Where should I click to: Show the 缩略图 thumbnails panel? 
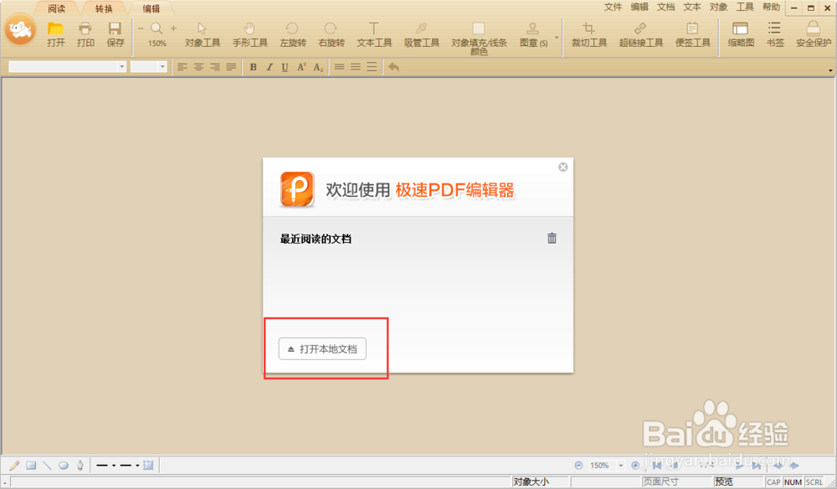point(741,34)
